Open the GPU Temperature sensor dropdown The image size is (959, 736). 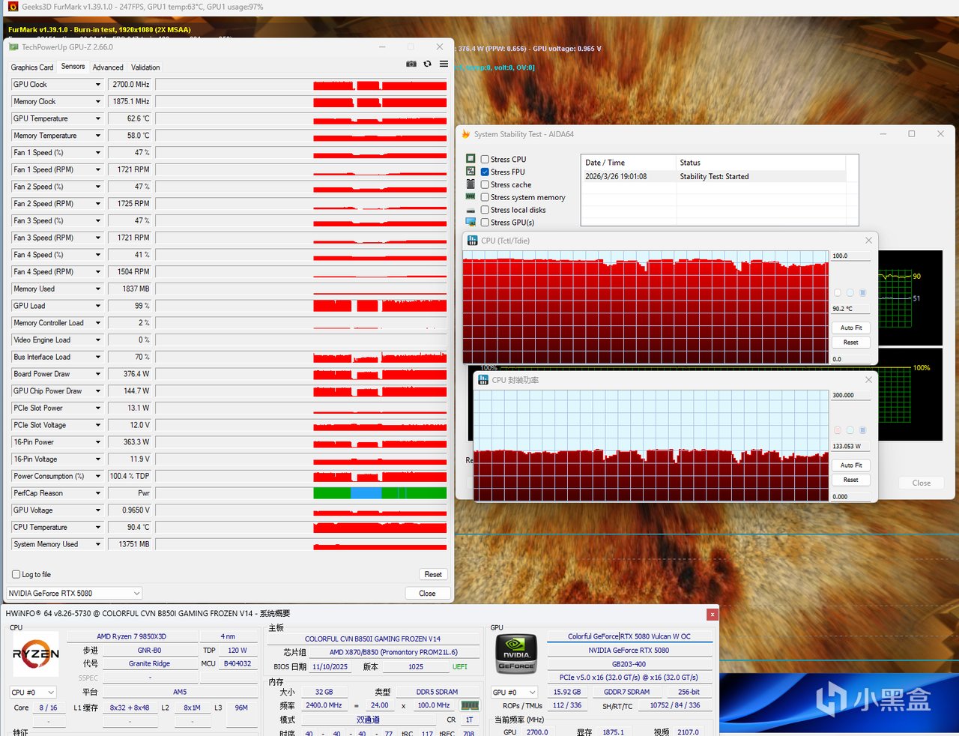97,118
